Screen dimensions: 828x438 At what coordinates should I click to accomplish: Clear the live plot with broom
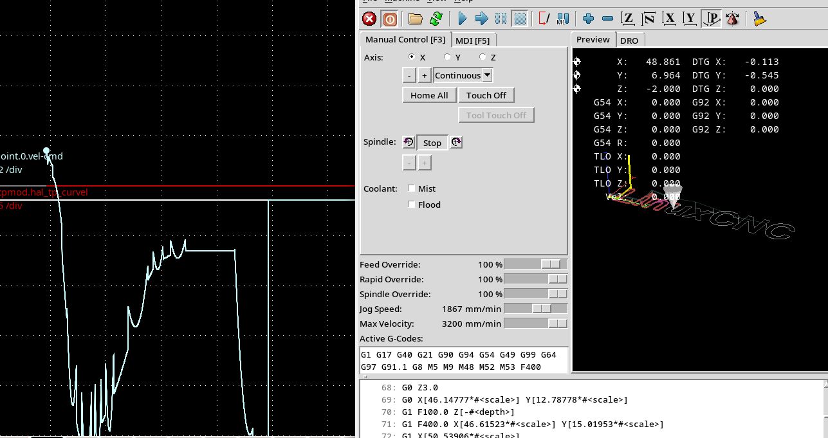point(760,19)
